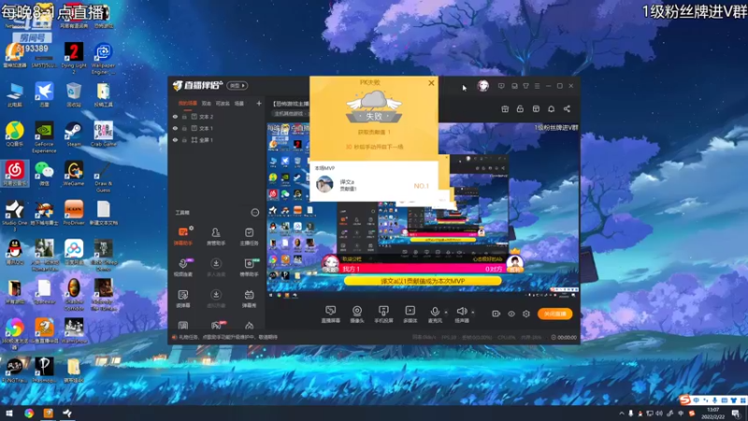Click the record video icon near 关闭直播
Screen dimensions: 748x421
[496, 313]
